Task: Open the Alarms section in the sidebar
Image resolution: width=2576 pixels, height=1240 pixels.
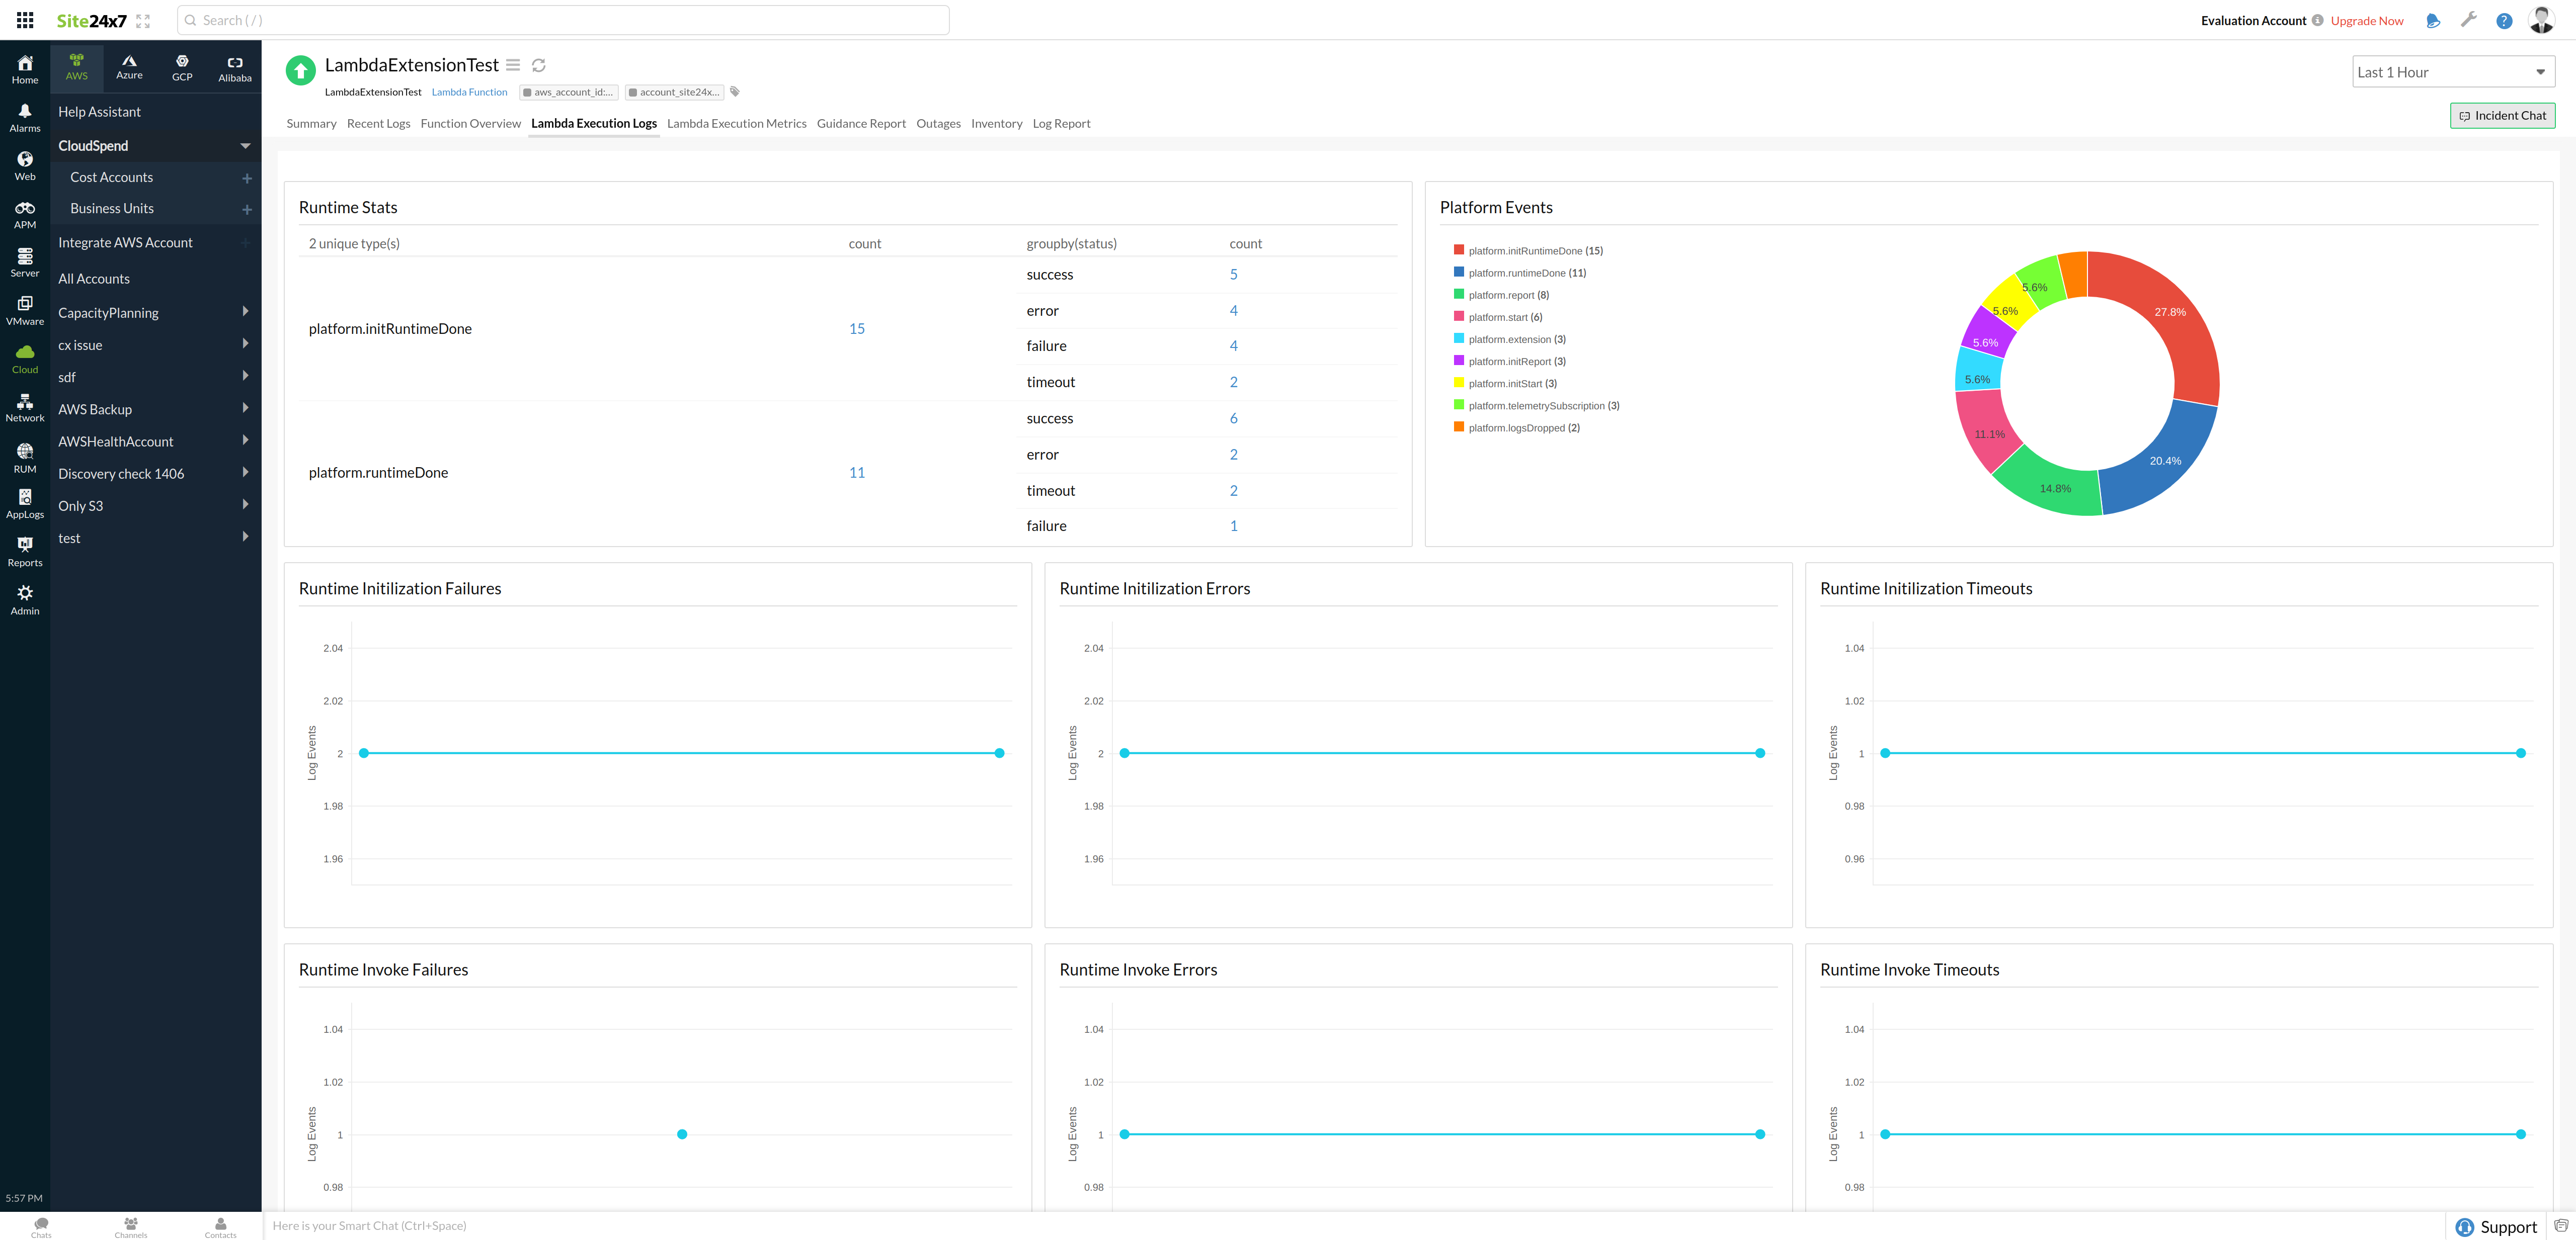Action: coord(24,117)
